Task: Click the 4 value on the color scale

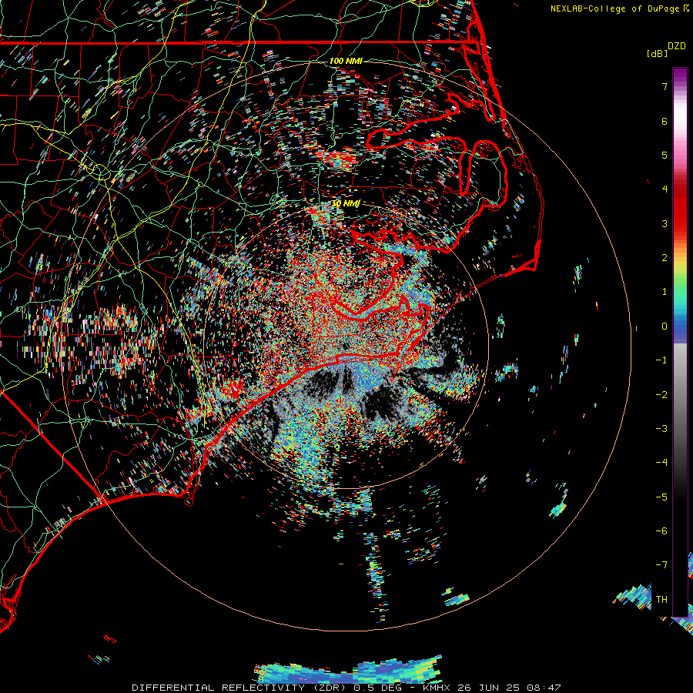Action: point(665,189)
